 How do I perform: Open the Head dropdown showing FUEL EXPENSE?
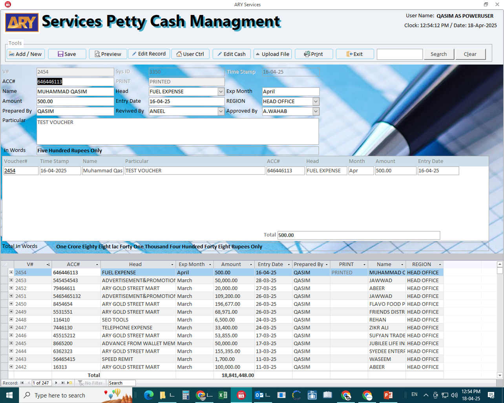click(221, 92)
